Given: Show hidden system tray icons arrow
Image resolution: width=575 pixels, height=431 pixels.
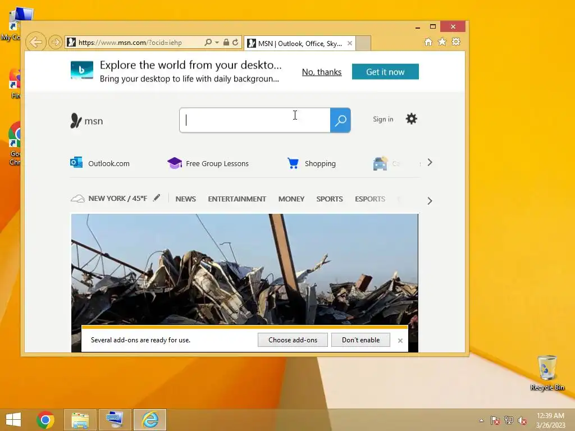Looking at the screenshot, I should [x=481, y=421].
